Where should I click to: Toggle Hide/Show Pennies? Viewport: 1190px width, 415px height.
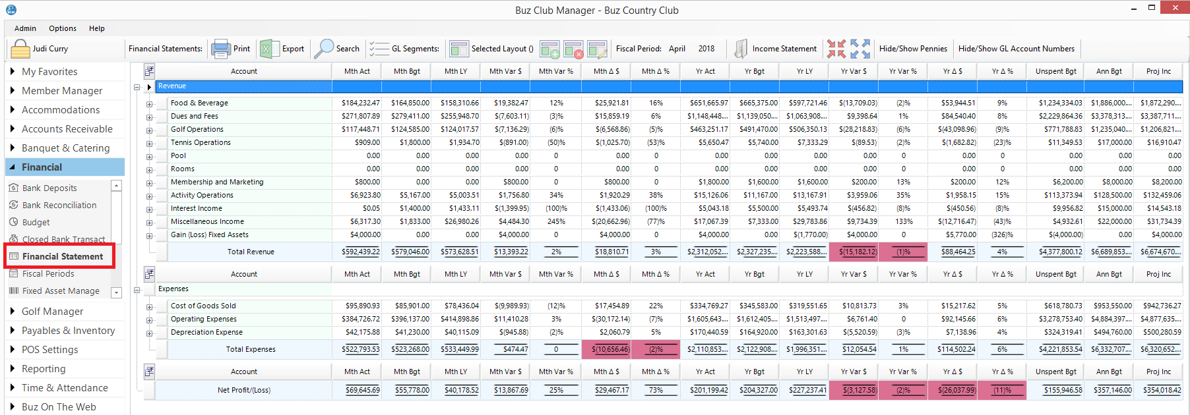coord(913,49)
